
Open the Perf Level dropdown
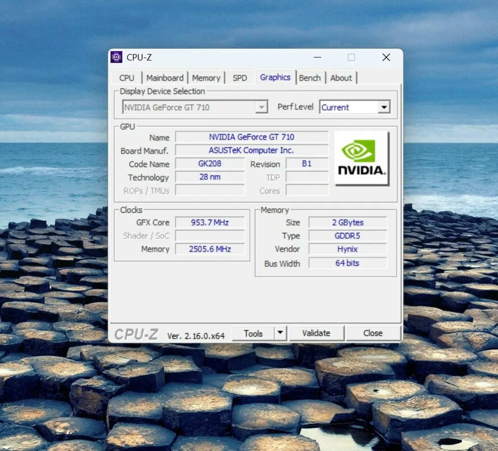384,107
